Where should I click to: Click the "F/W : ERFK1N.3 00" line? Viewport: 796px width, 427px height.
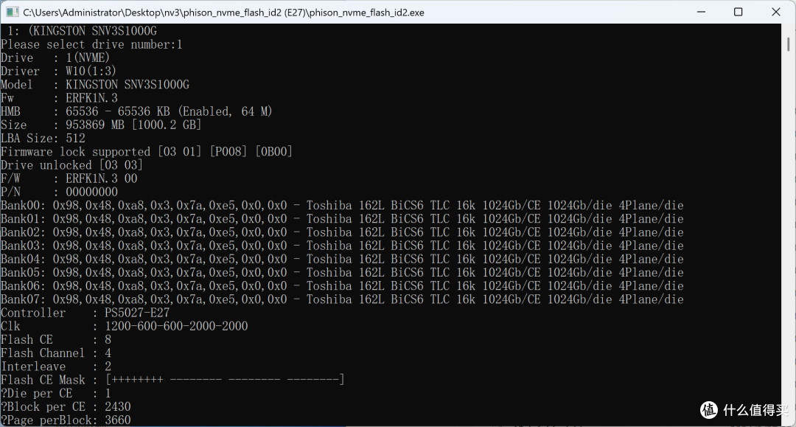point(69,178)
